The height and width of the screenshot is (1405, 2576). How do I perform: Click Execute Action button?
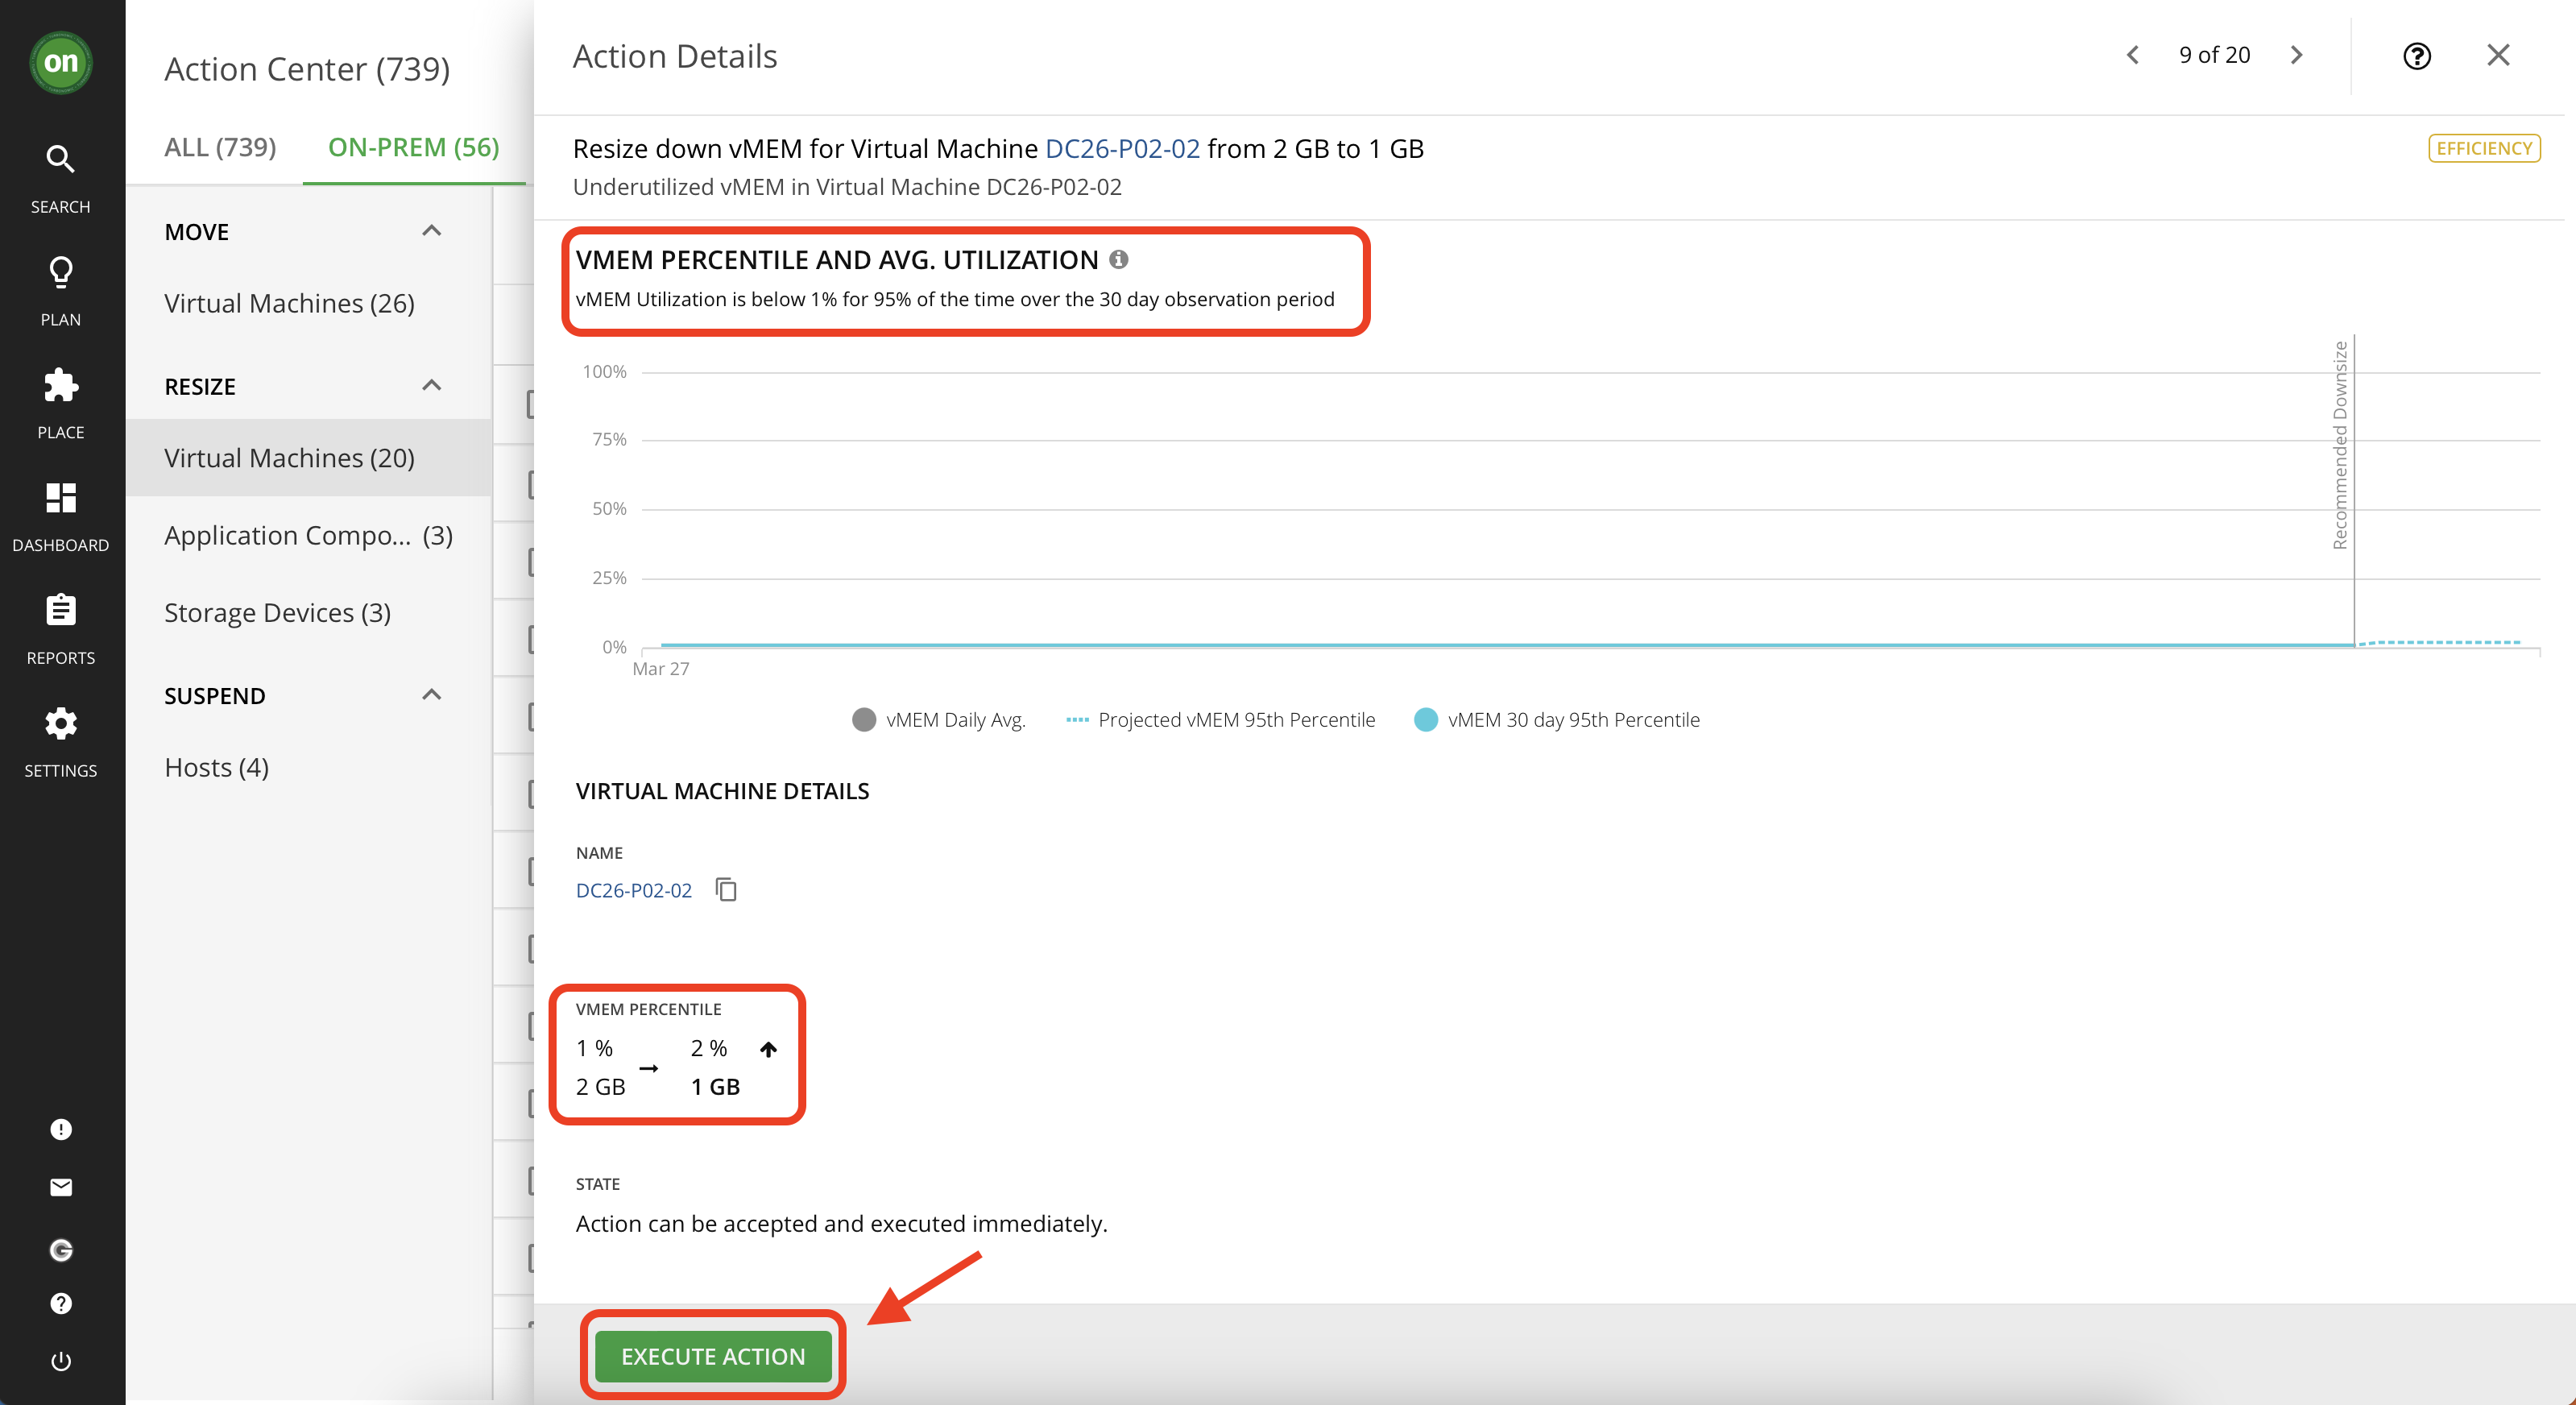click(713, 1357)
